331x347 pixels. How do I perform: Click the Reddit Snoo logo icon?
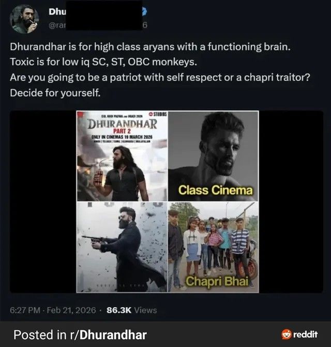[287, 334]
